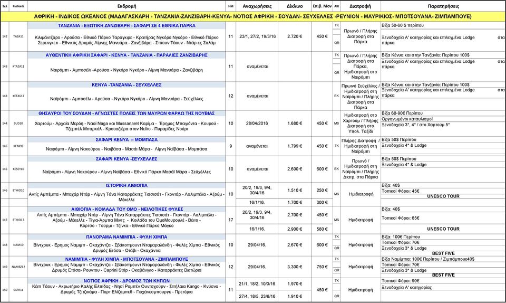Select title 'ΝΑΜΙΜΠΙΑ - ΦΥΛΗ ΧΙΜΠΑ - ΜΠΟΤΣΟΥΑΝΑ - ΖΙΜΠΑΜΠΟΥΕ'
Screen dimensions: 506x303
tap(126, 259)
